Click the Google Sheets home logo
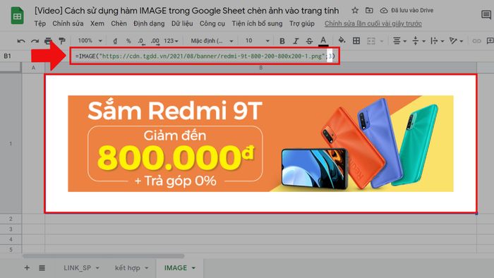494x278 pixels. coord(18,16)
